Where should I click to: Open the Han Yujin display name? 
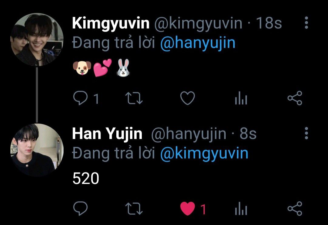[107, 134]
